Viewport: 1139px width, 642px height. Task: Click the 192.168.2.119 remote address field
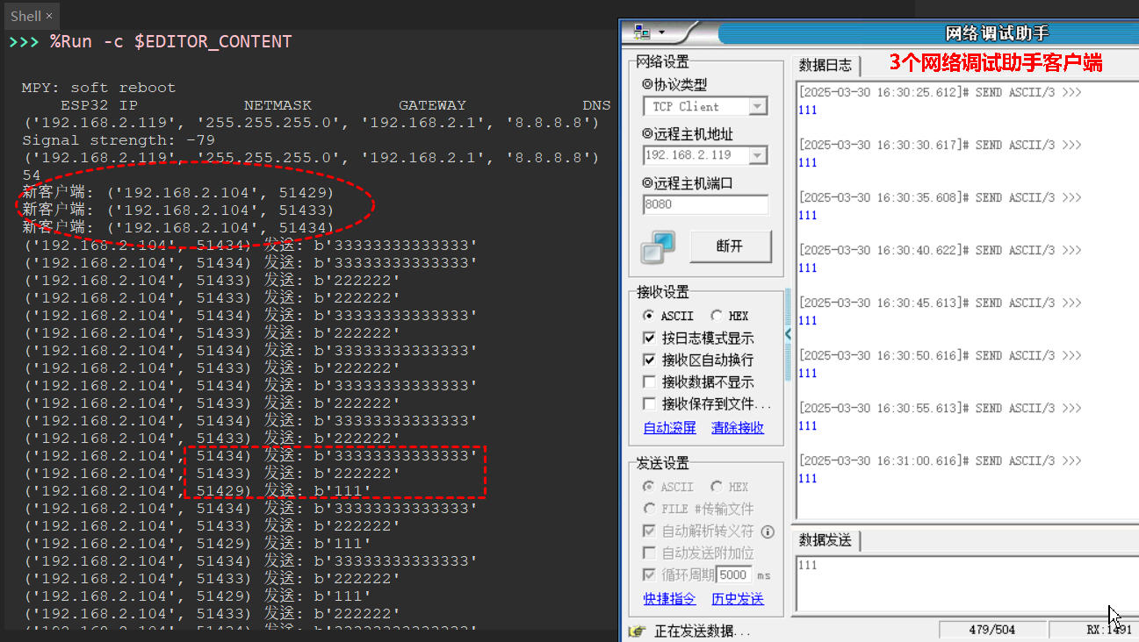[x=696, y=155]
